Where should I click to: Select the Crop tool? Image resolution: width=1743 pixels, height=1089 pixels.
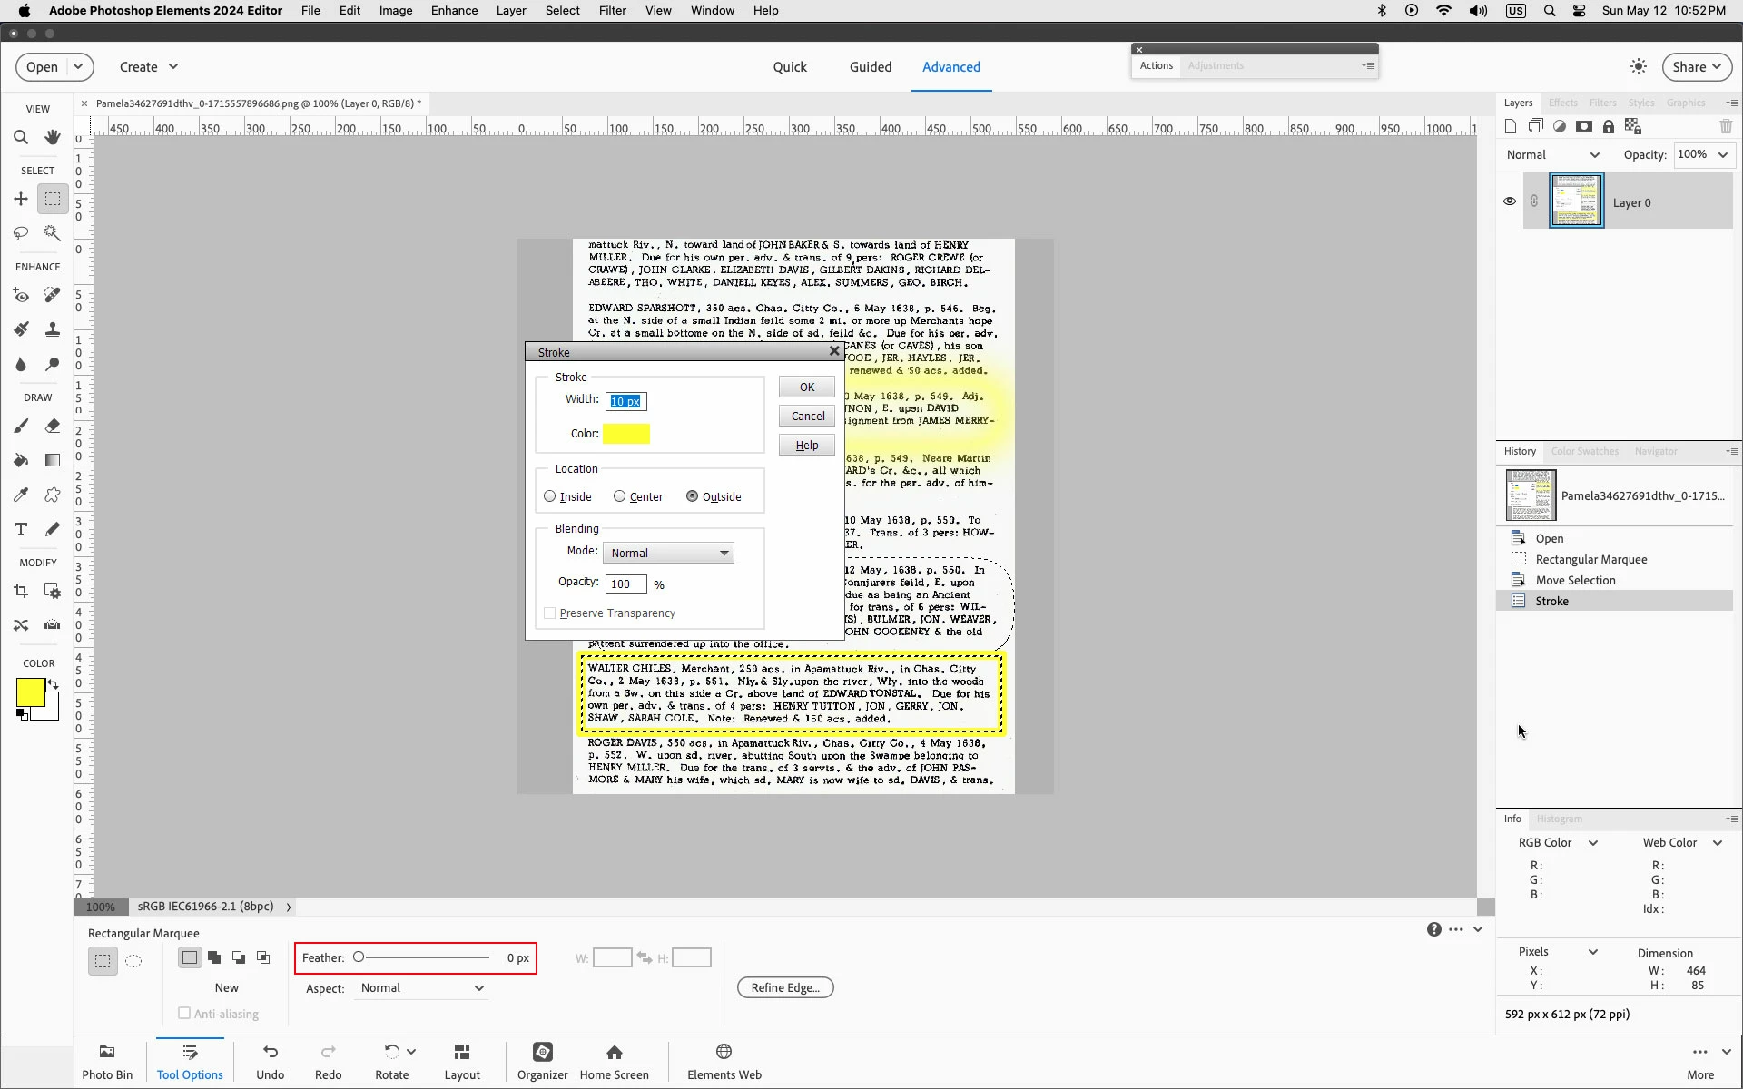20,591
